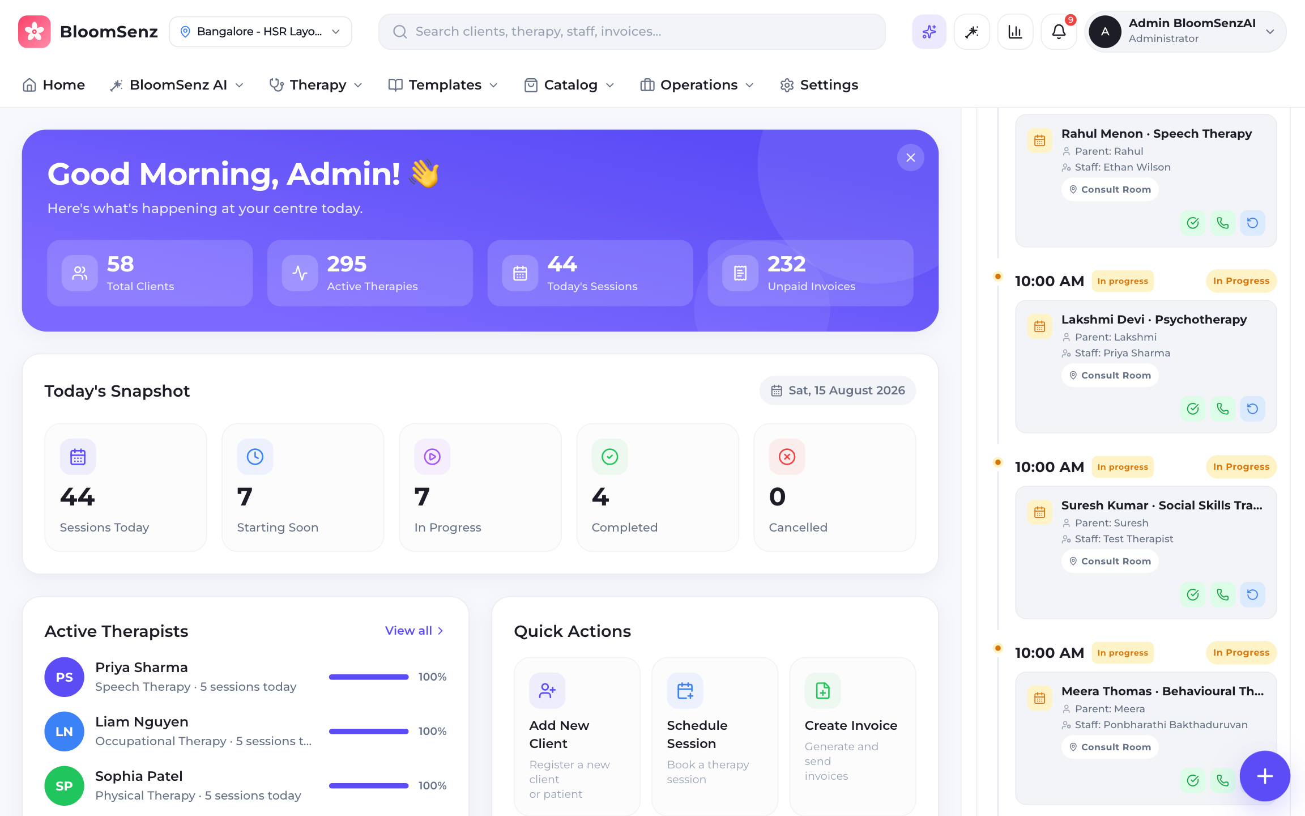Expand the Admin BloomSenzAI profile menu
This screenshot has height=816, width=1305.
click(1185, 32)
